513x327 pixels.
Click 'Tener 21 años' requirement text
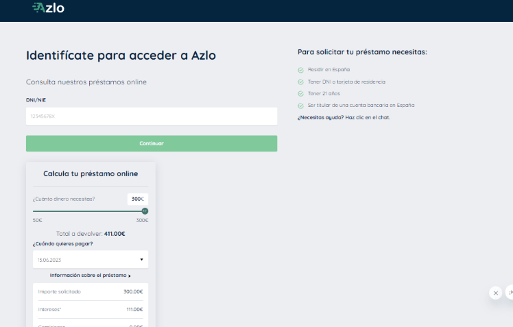[x=324, y=93]
